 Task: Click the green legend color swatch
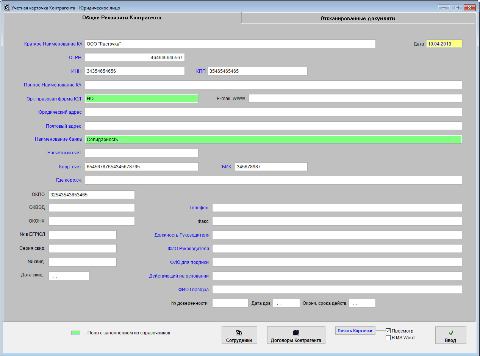tap(76, 333)
